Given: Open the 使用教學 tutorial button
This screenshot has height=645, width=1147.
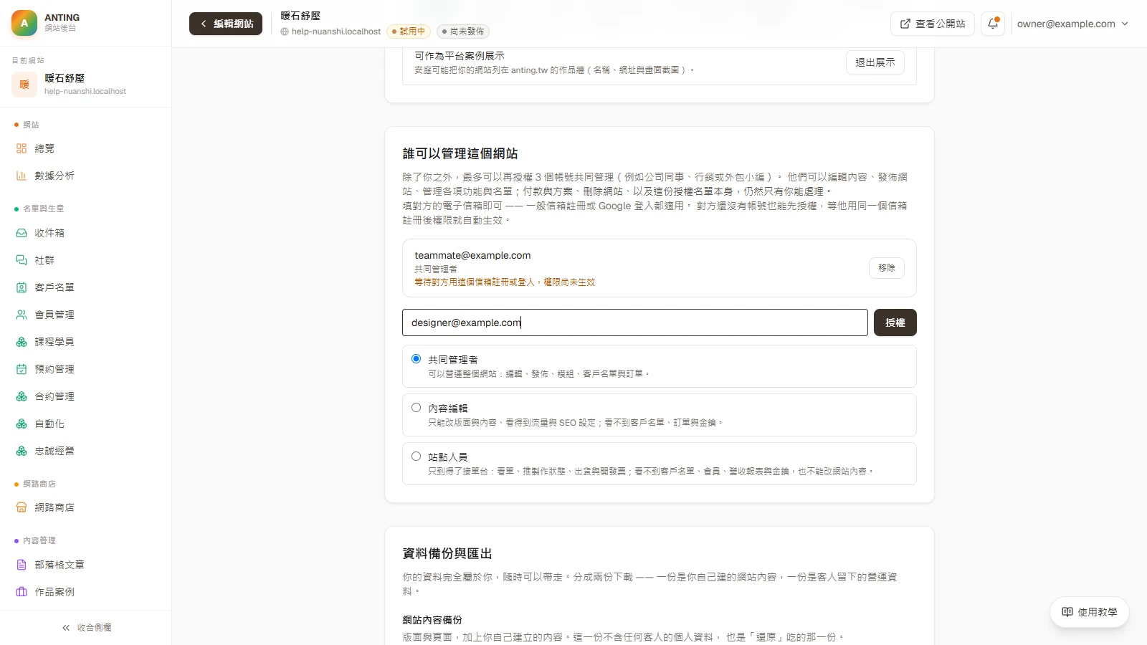Looking at the screenshot, I should coord(1090,612).
